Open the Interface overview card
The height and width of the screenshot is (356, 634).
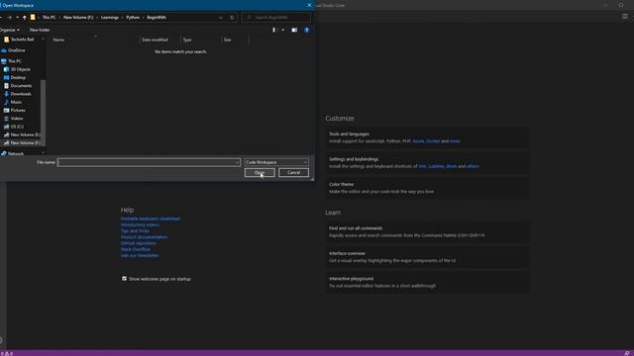427,257
